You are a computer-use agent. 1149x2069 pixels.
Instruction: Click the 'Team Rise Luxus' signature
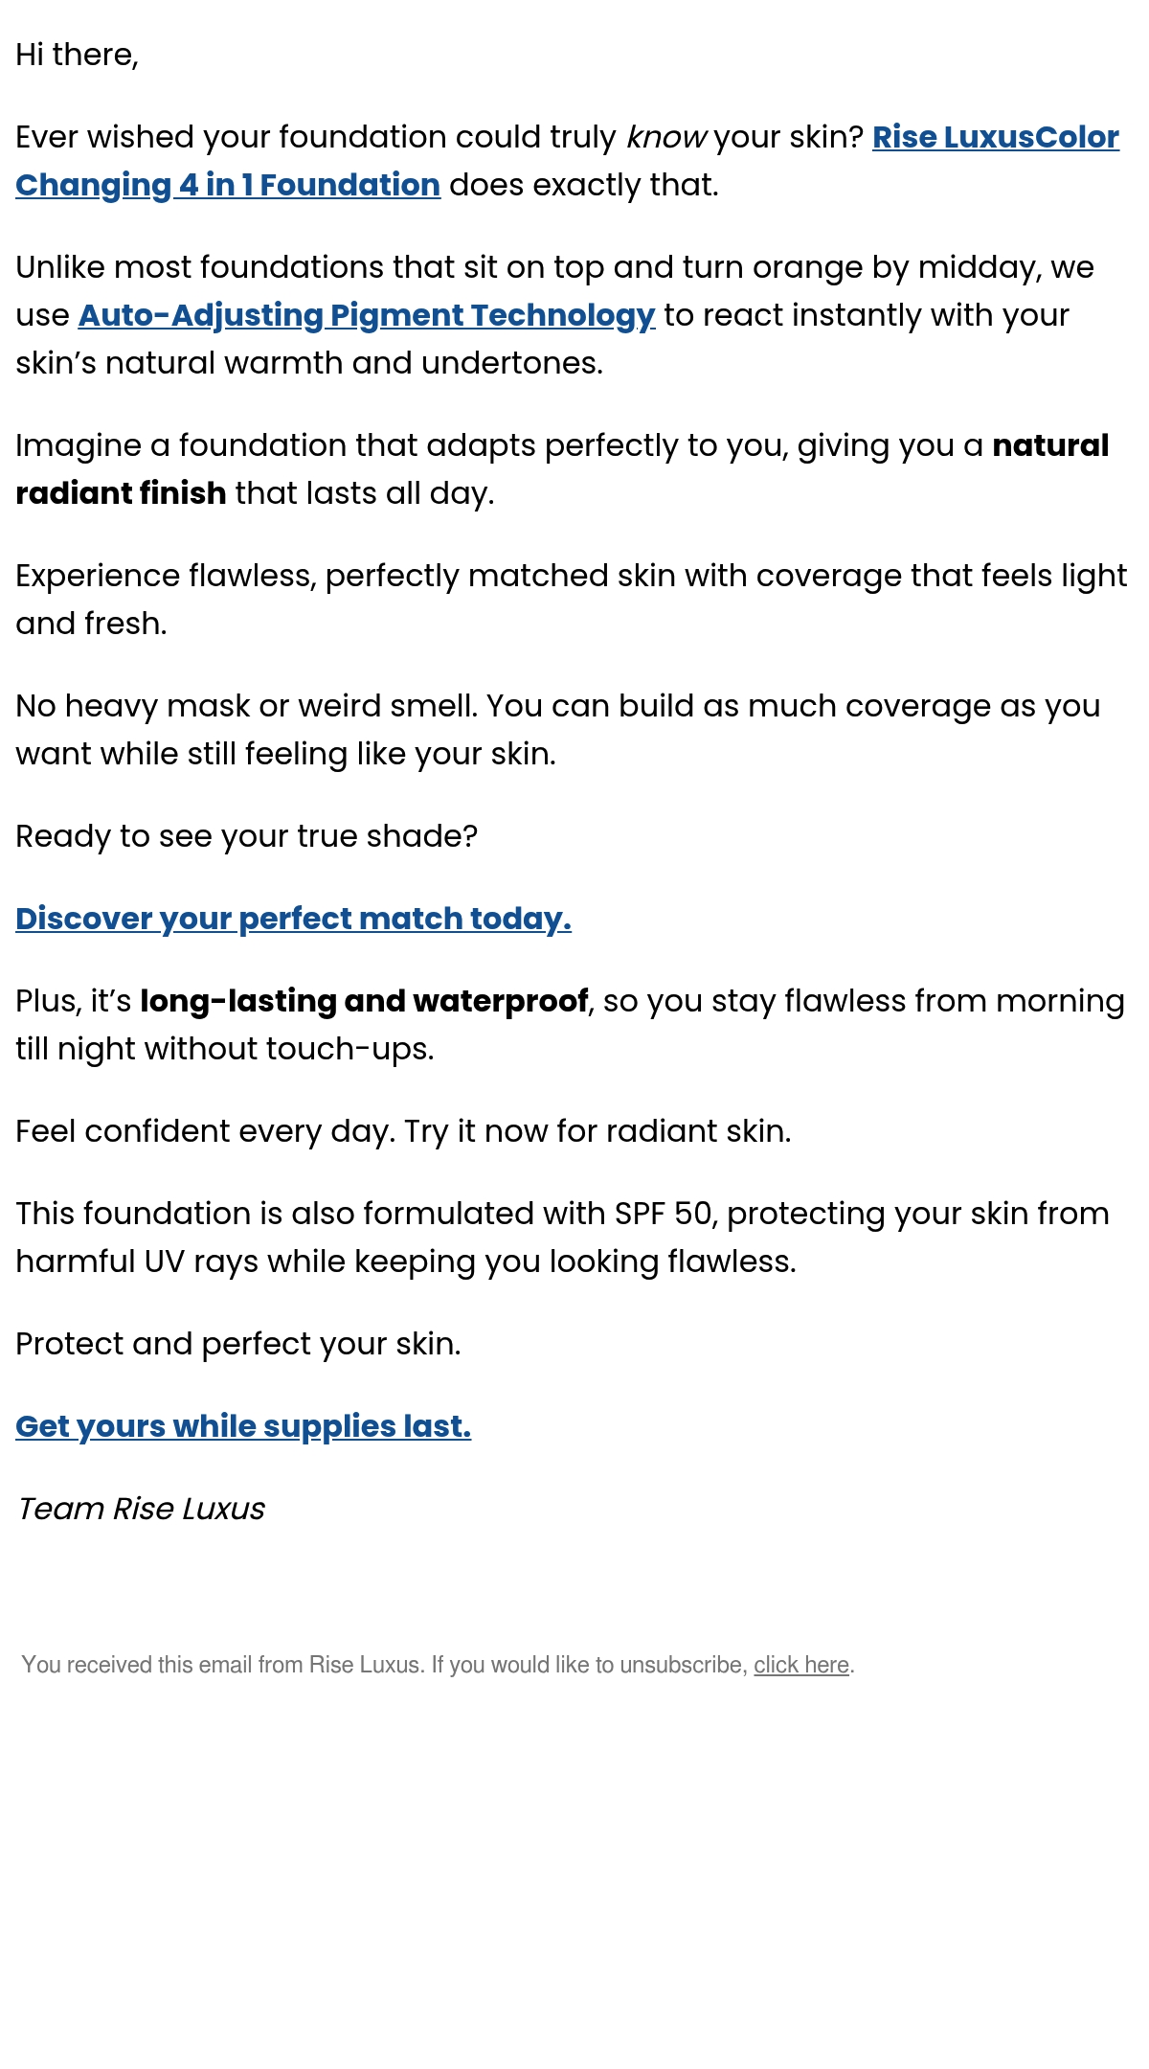(140, 1509)
